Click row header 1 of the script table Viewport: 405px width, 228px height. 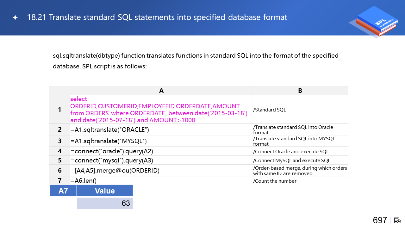tap(60, 110)
